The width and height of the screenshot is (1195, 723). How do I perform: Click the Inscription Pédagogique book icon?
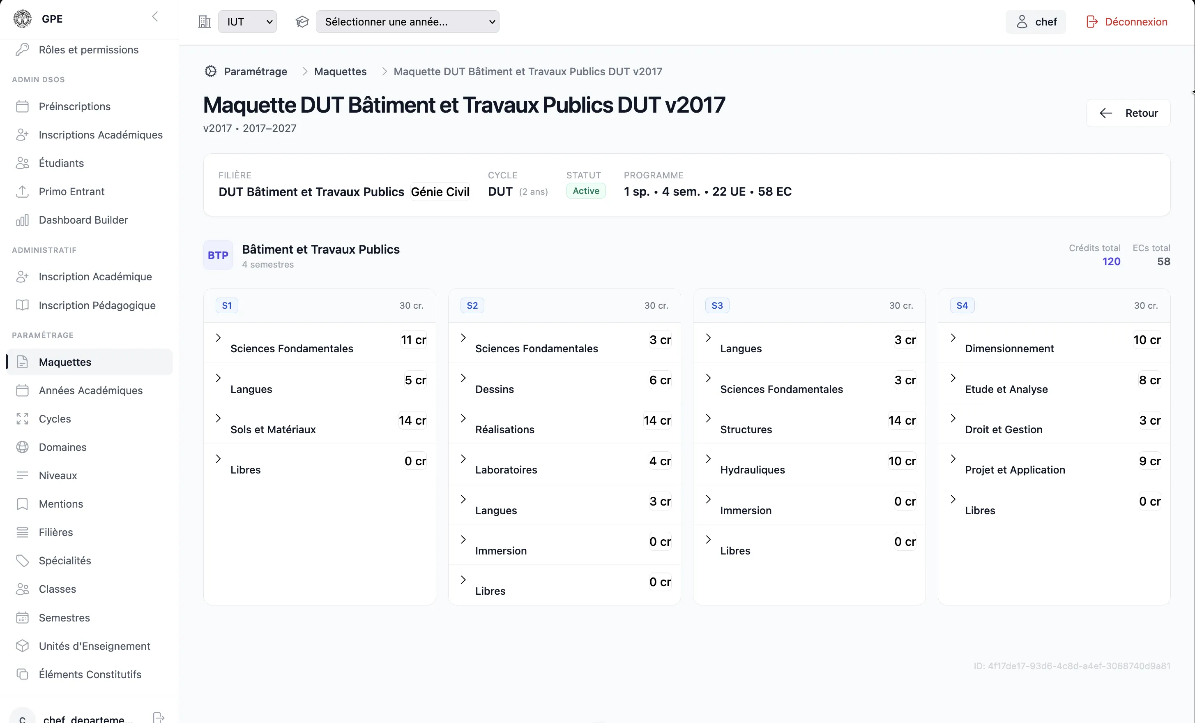(22, 305)
